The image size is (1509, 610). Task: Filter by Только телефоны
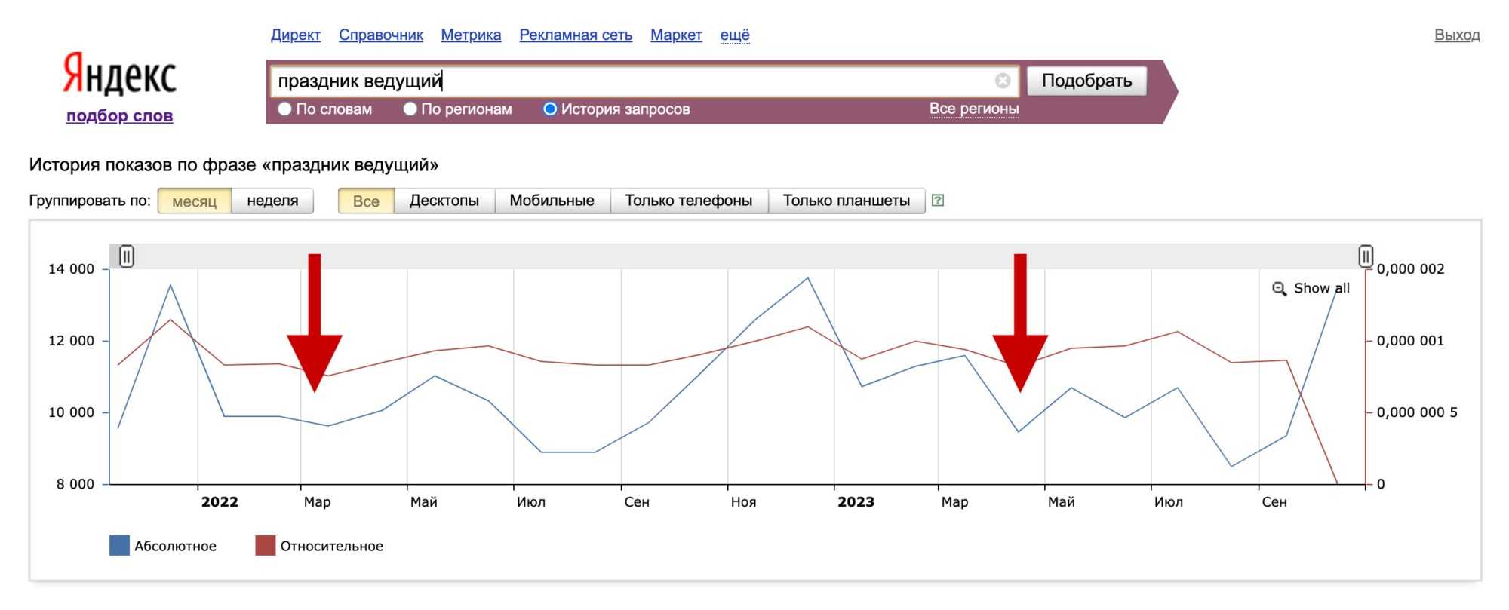click(x=688, y=201)
